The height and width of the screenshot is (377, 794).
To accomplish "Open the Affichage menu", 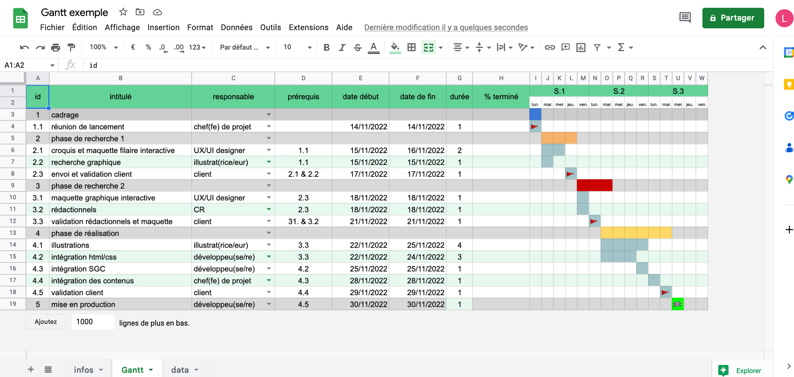I will 122,27.
